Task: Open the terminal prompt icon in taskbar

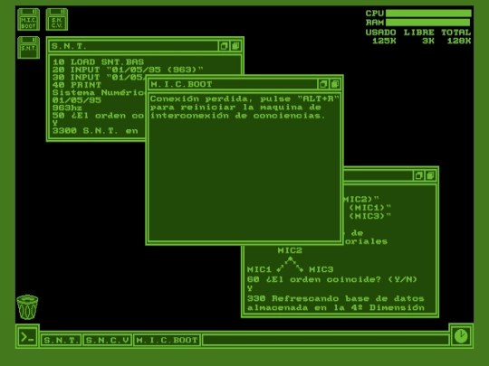Action: 27,337
